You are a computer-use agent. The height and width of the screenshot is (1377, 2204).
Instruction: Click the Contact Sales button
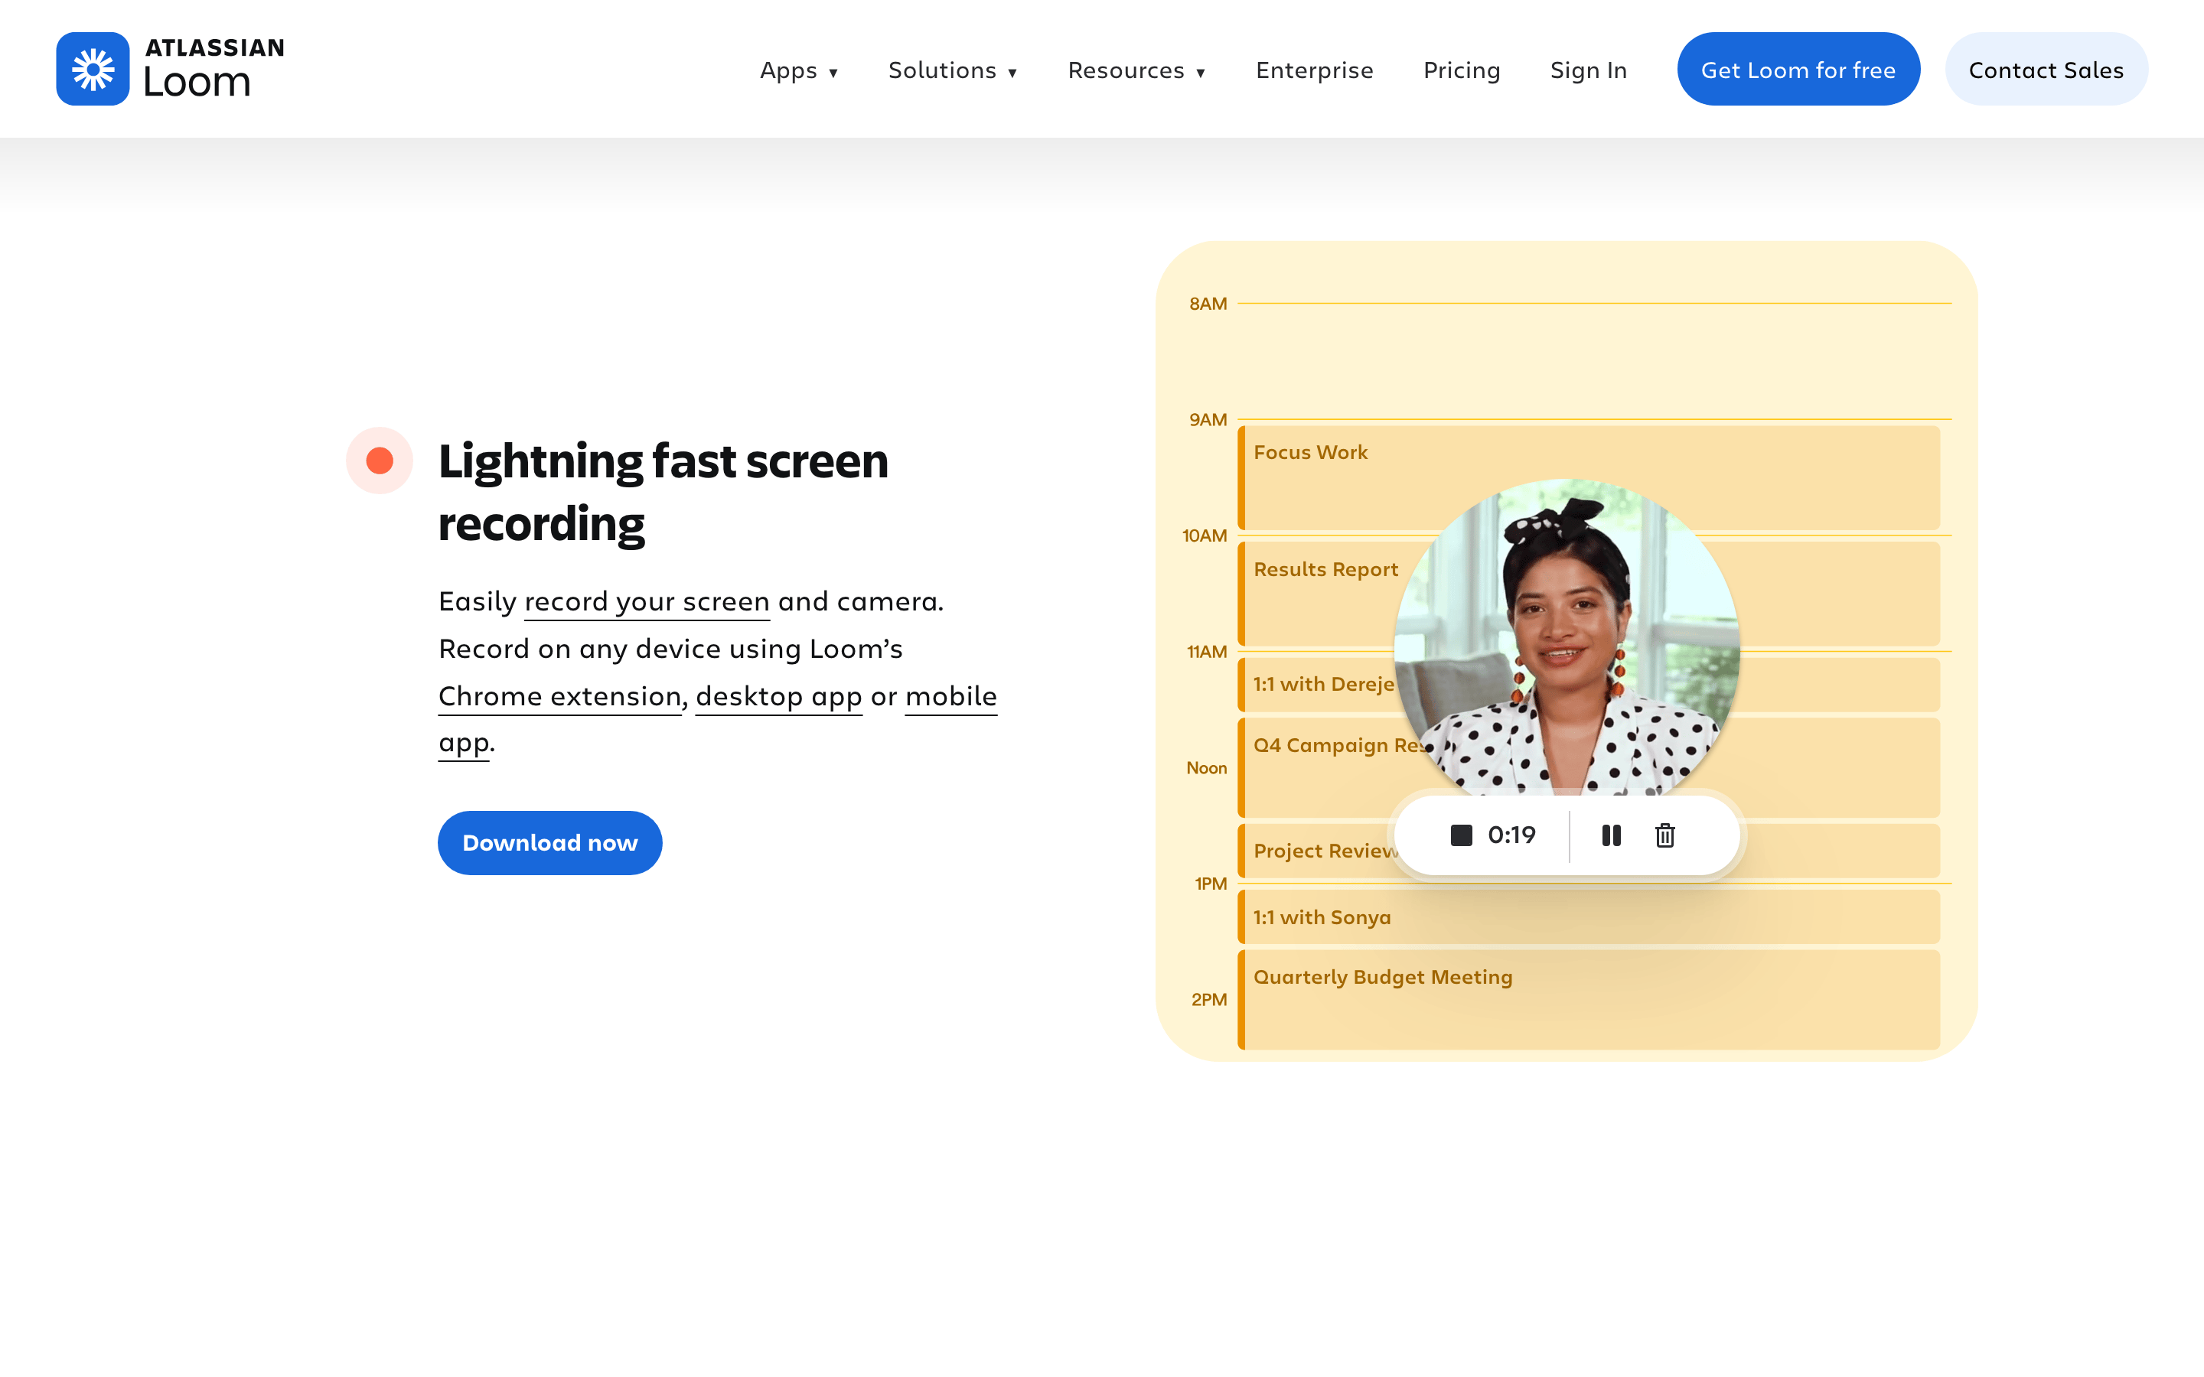(2046, 69)
